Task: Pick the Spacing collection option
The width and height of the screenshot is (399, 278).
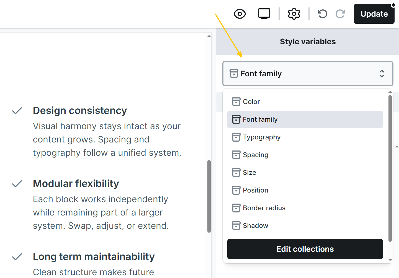Action: 255,155
